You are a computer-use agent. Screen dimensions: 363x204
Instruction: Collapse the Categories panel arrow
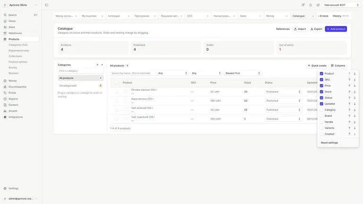coord(102,65)
